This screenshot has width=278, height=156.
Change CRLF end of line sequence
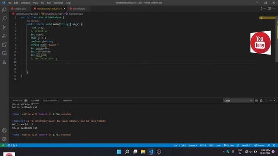coord(211,145)
